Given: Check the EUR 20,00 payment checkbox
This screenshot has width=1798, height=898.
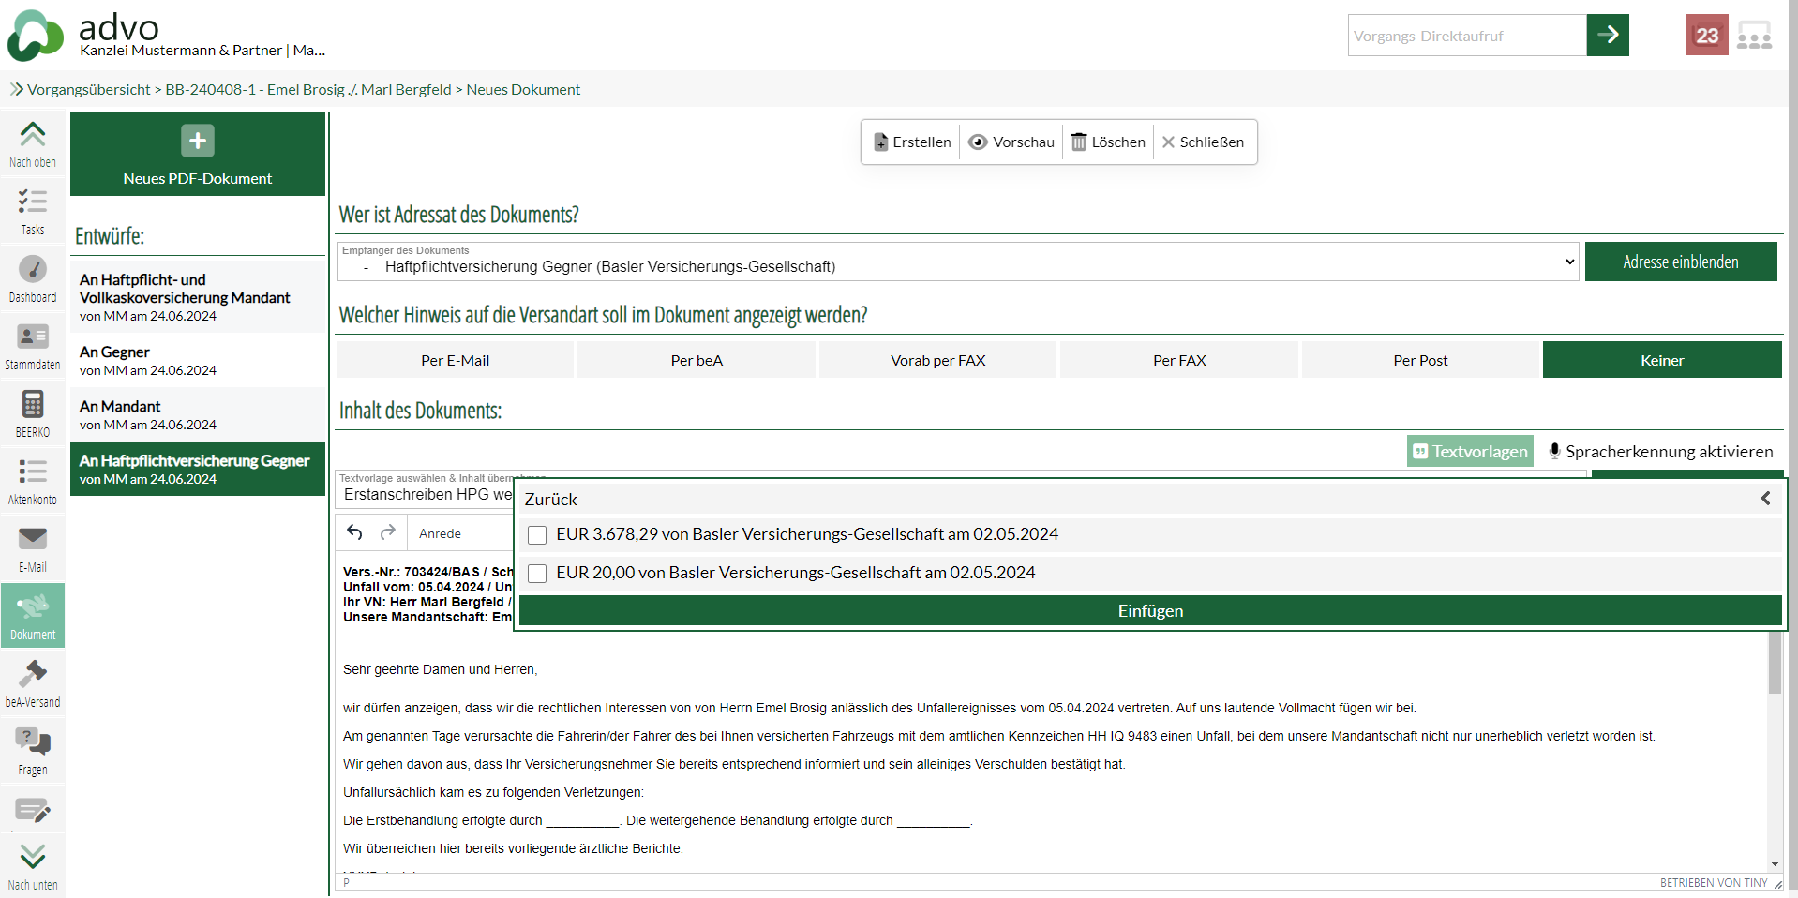Looking at the screenshot, I should tap(537, 574).
